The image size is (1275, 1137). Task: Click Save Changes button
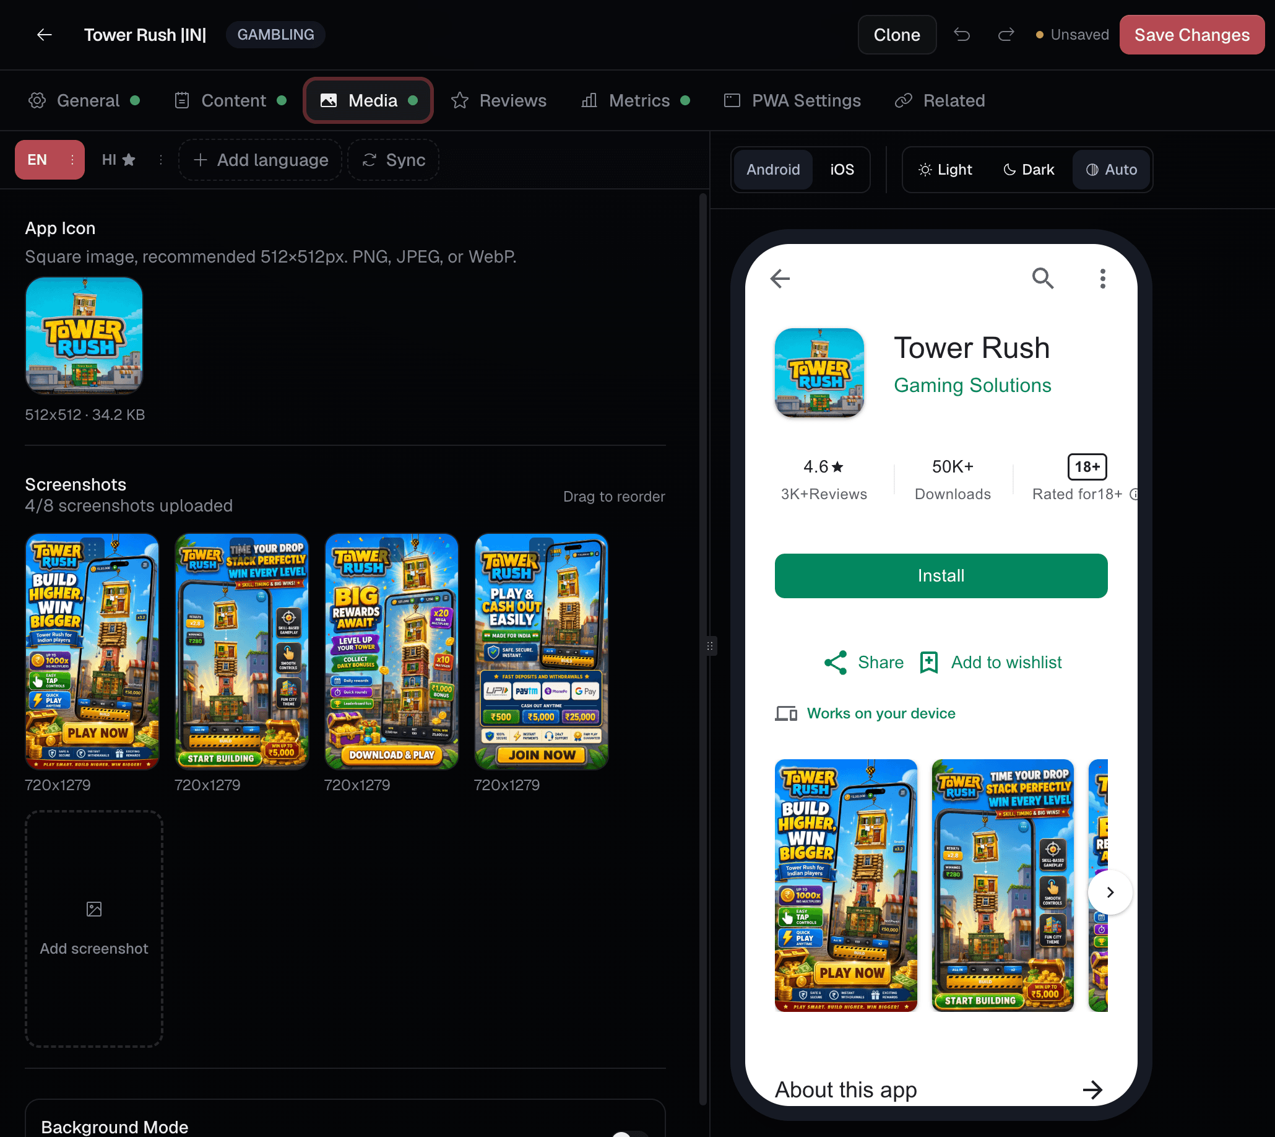1191,35
